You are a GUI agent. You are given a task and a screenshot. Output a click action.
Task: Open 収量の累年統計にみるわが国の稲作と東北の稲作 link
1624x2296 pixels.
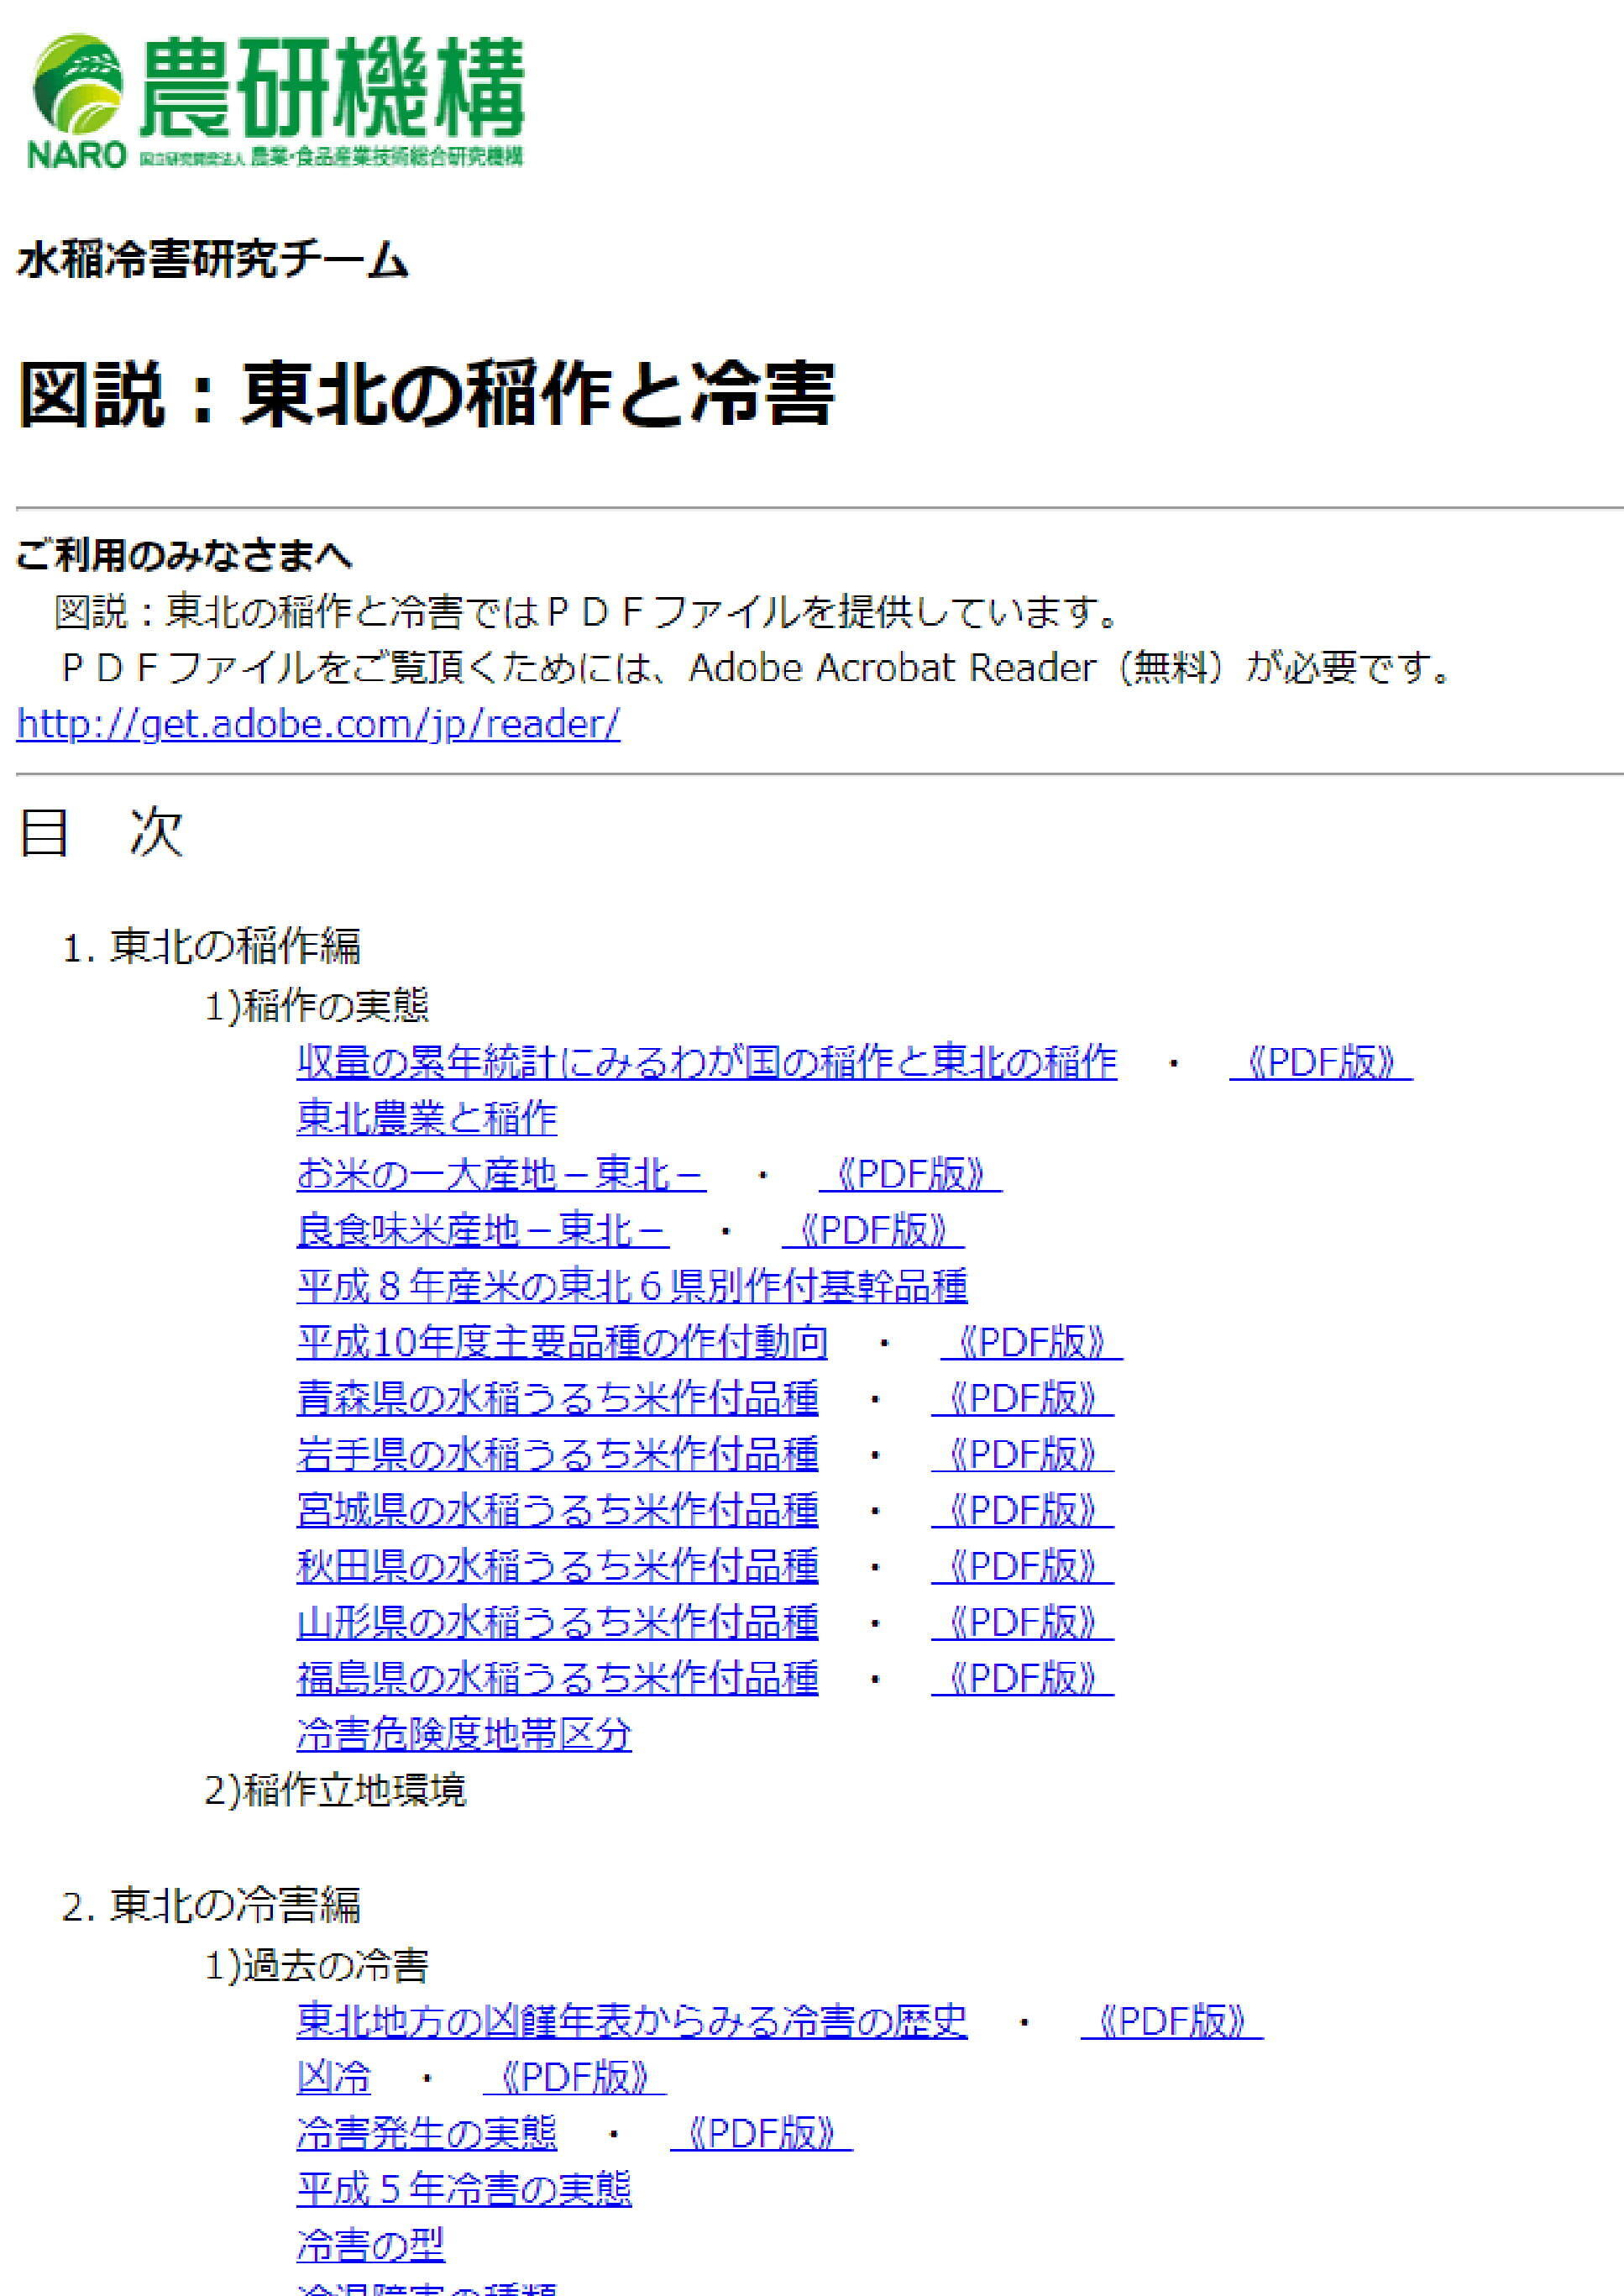(x=706, y=1062)
